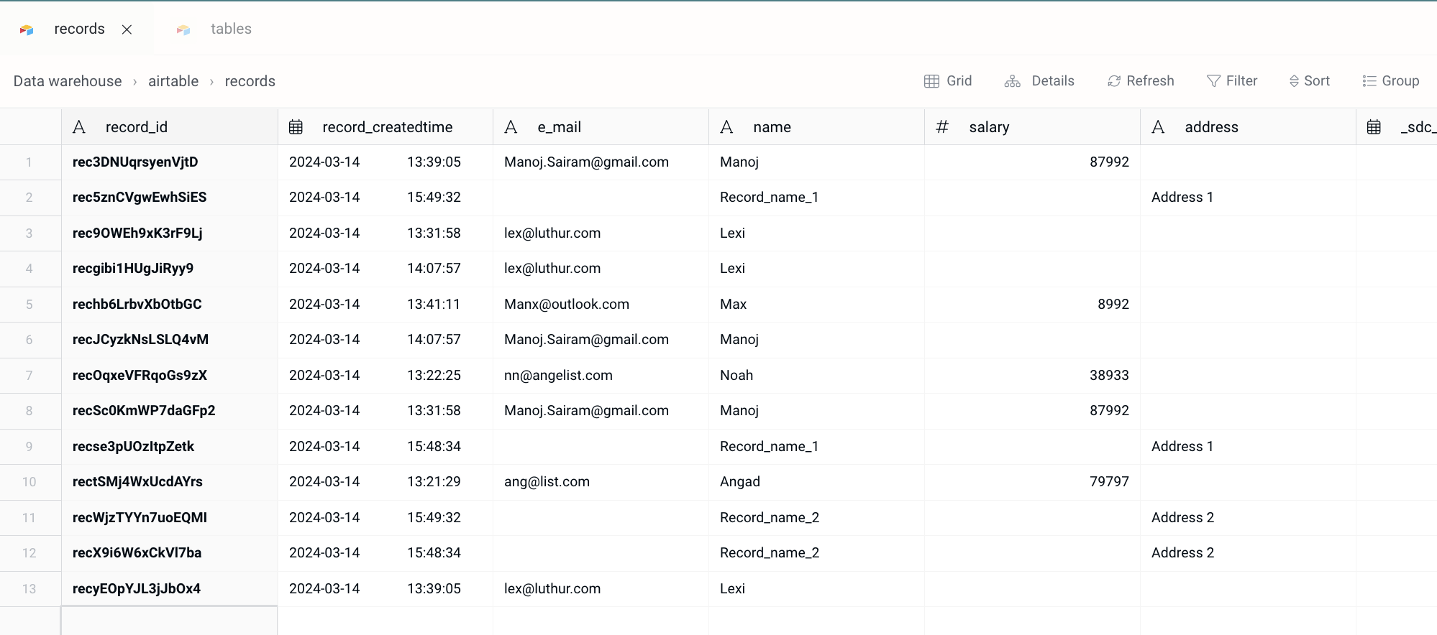The height and width of the screenshot is (635, 1437).
Task: Open Sort options
Action: 1309,81
